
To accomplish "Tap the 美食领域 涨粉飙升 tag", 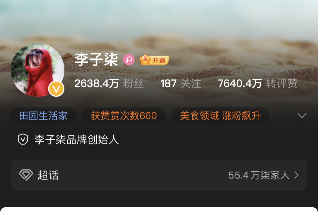I will pos(220,116).
